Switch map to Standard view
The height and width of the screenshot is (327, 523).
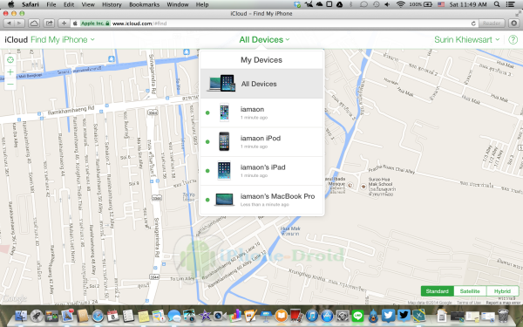point(437,291)
